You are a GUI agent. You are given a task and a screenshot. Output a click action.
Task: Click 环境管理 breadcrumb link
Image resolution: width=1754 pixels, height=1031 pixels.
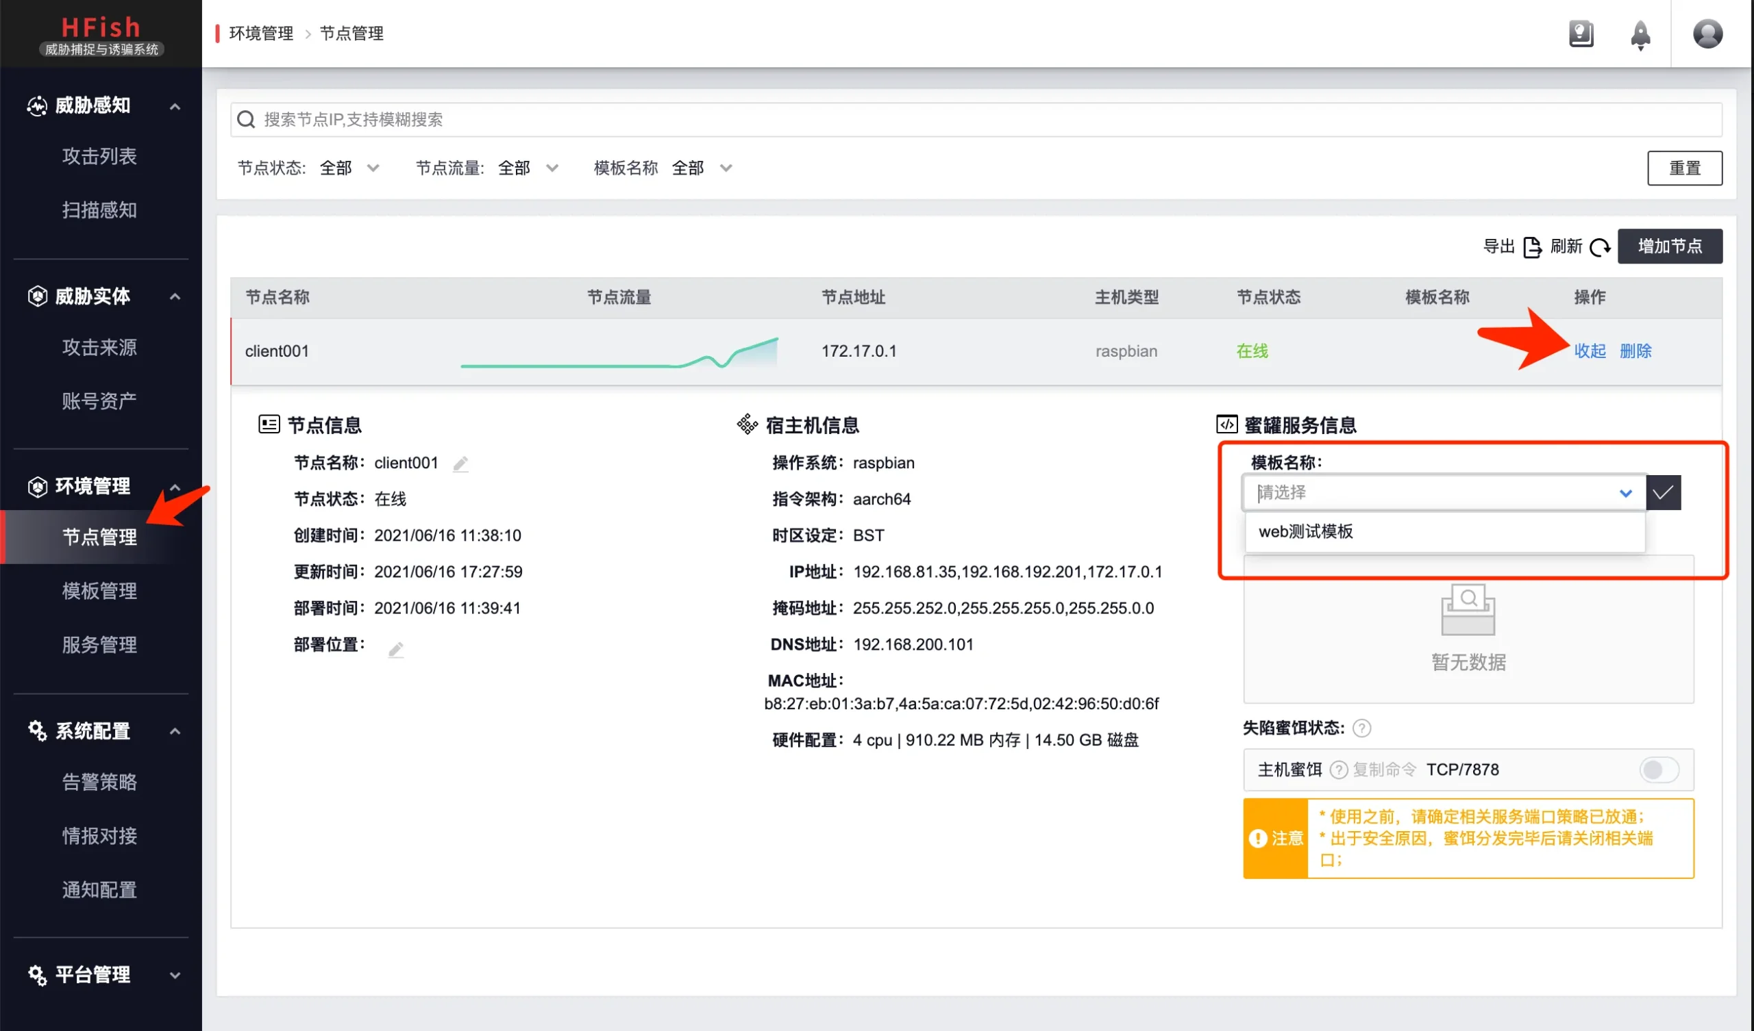click(x=261, y=34)
